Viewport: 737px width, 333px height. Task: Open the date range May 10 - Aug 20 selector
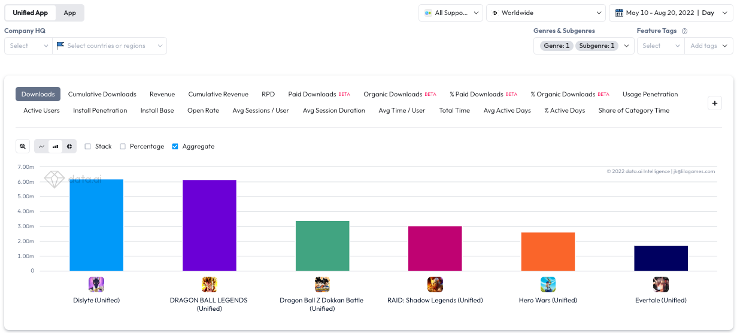[671, 13]
